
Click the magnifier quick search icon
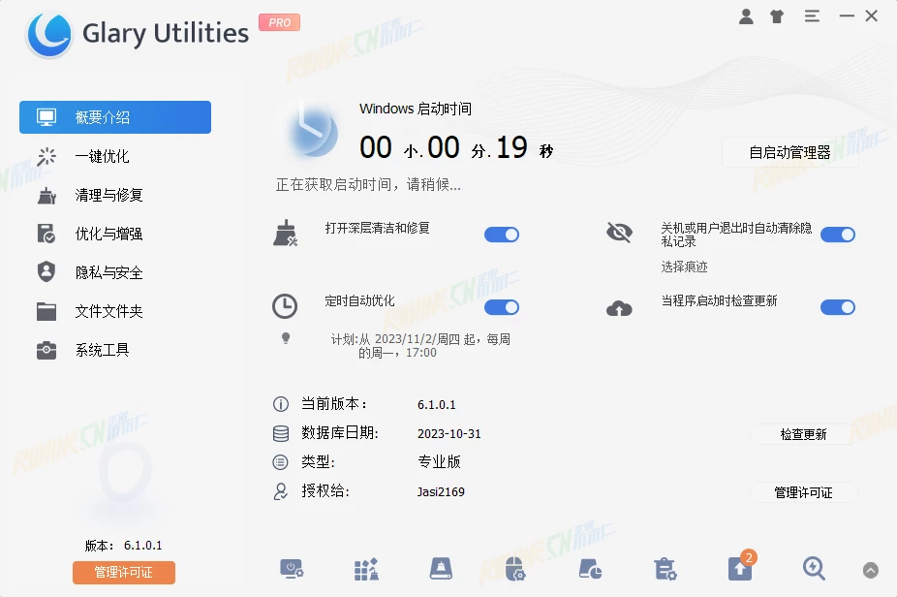click(x=814, y=569)
